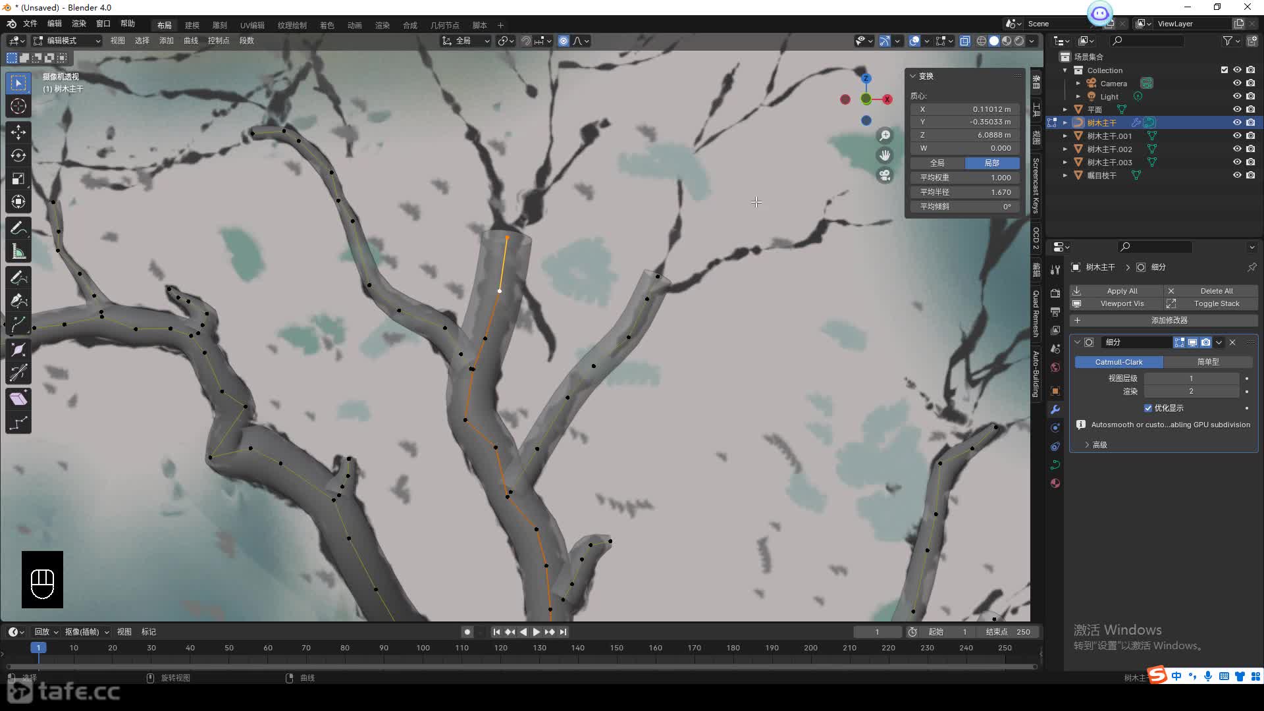The image size is (1264, 711).
Task: Collapse the 变换 panel
Action: point(913,76)
